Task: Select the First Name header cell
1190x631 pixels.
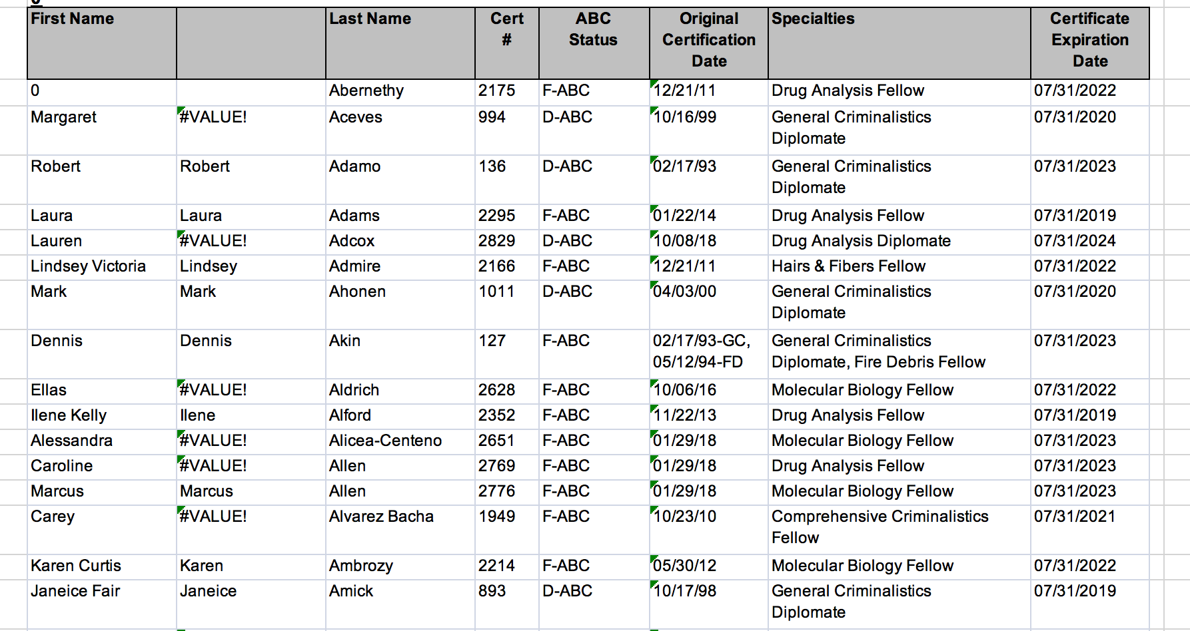Action: (102, 43)
